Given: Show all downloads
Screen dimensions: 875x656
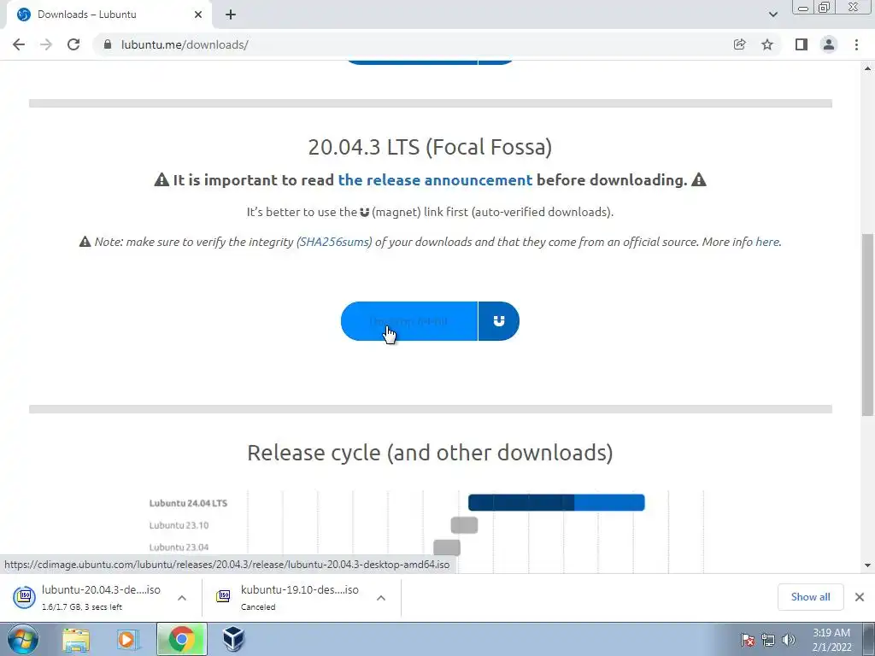Looking at the screenshot, I should click(810, 597).
